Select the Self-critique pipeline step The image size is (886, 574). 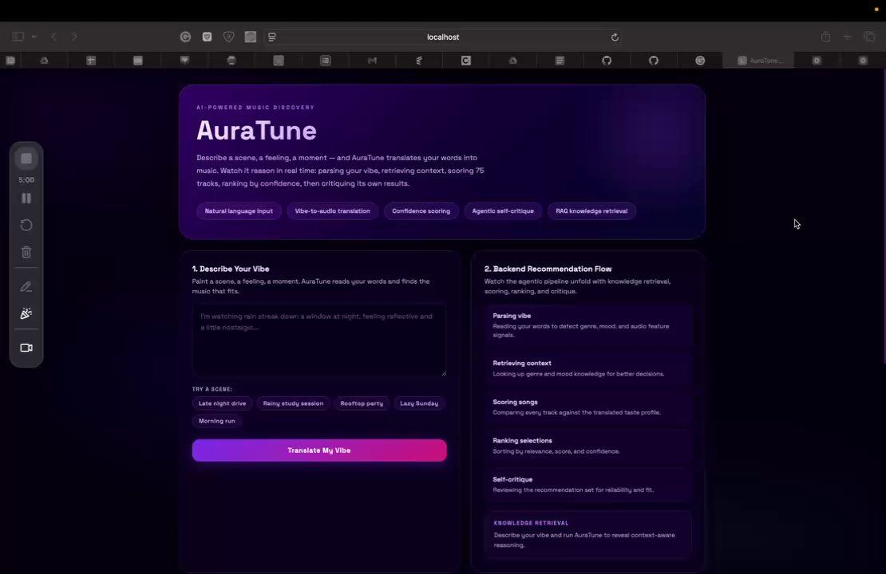[x=588, y=484]
